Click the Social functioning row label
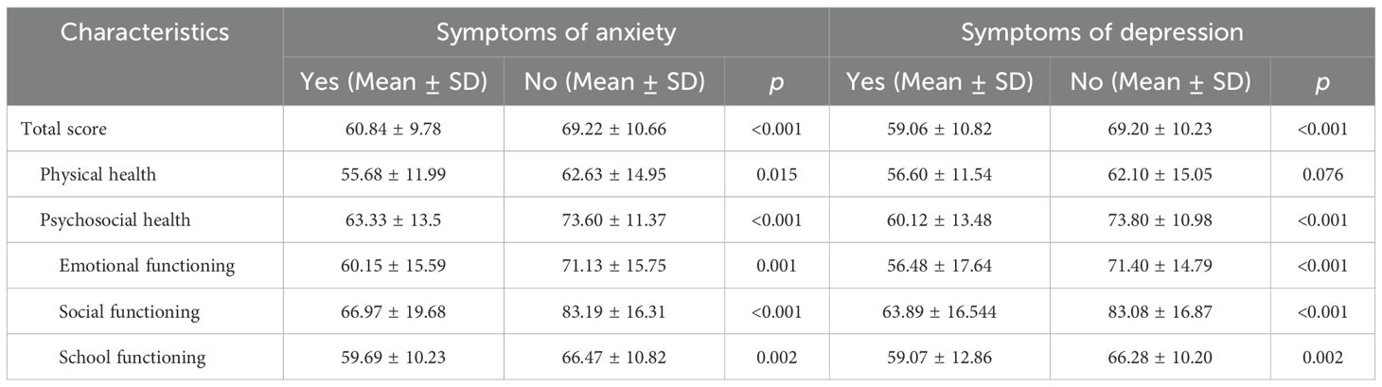 (133, 311)
